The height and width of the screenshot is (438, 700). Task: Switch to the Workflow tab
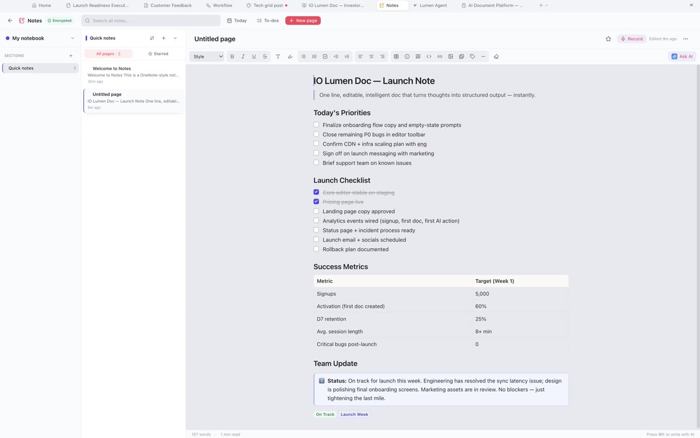[219, 5]
